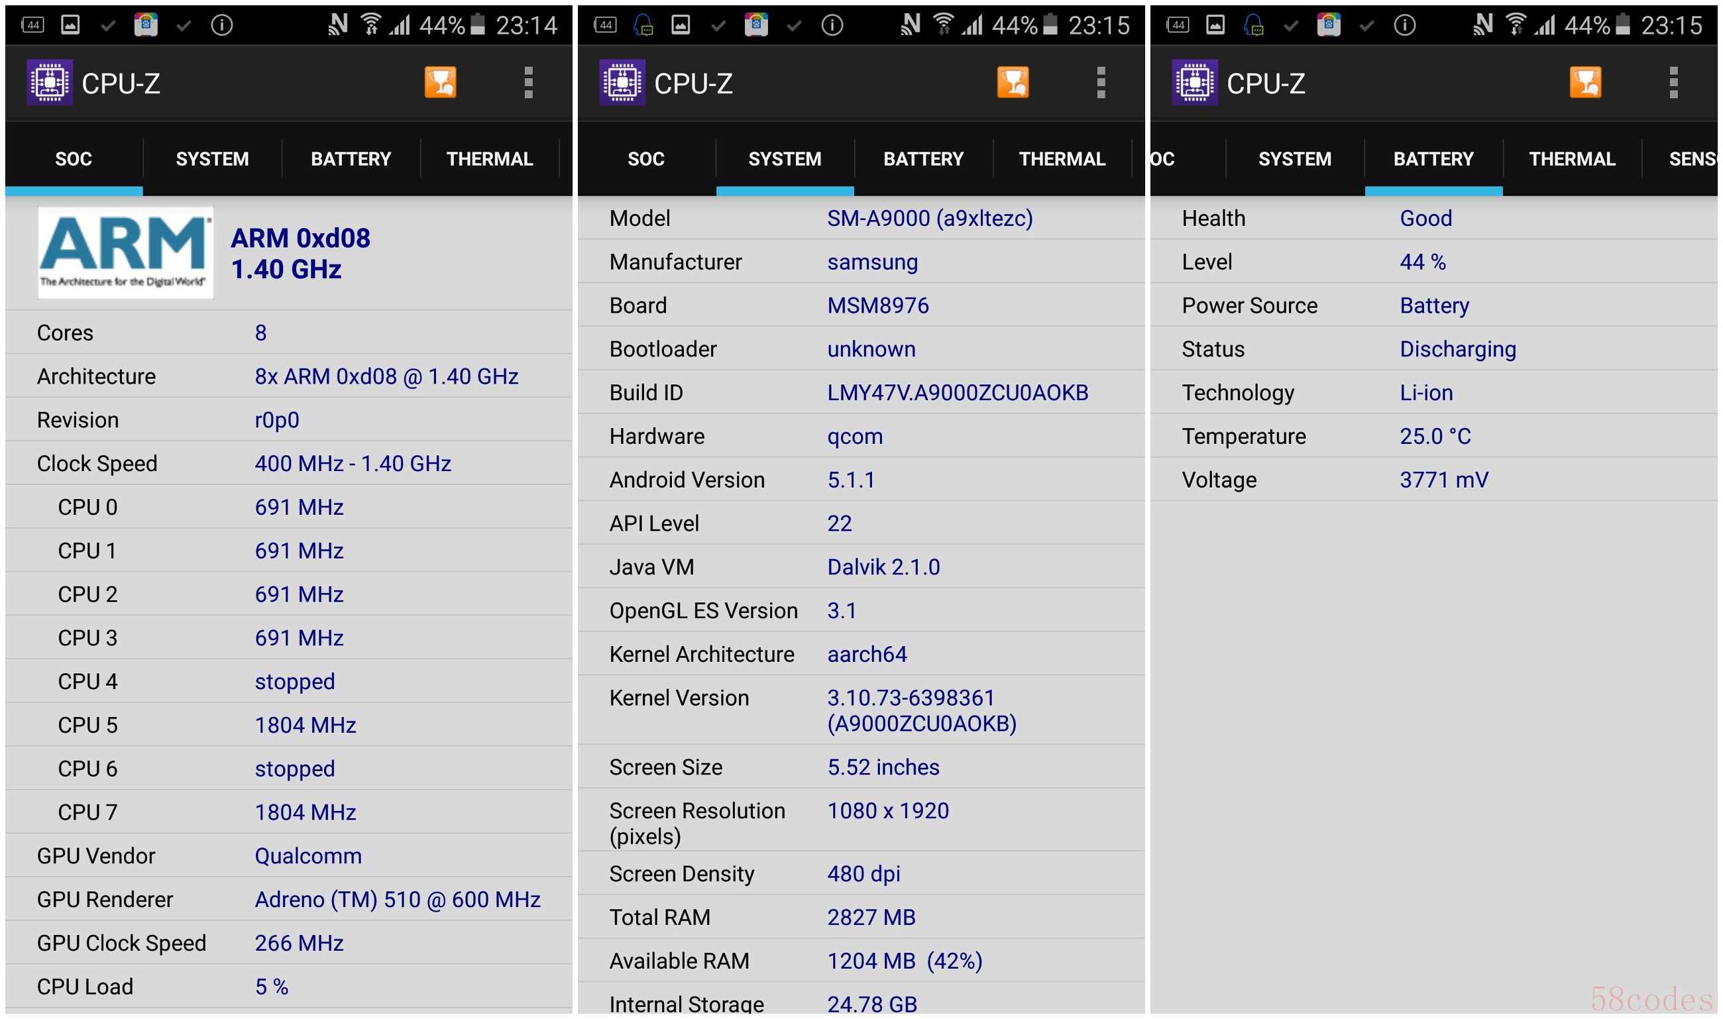Tap CPU 5 row's 1804 MHz value
This screenshot has height=1019, width=1723.
point(306,725)
